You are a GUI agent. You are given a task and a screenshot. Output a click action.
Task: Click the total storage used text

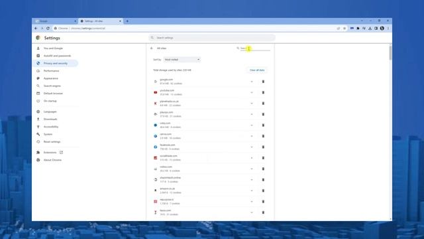tap(172, 70)
